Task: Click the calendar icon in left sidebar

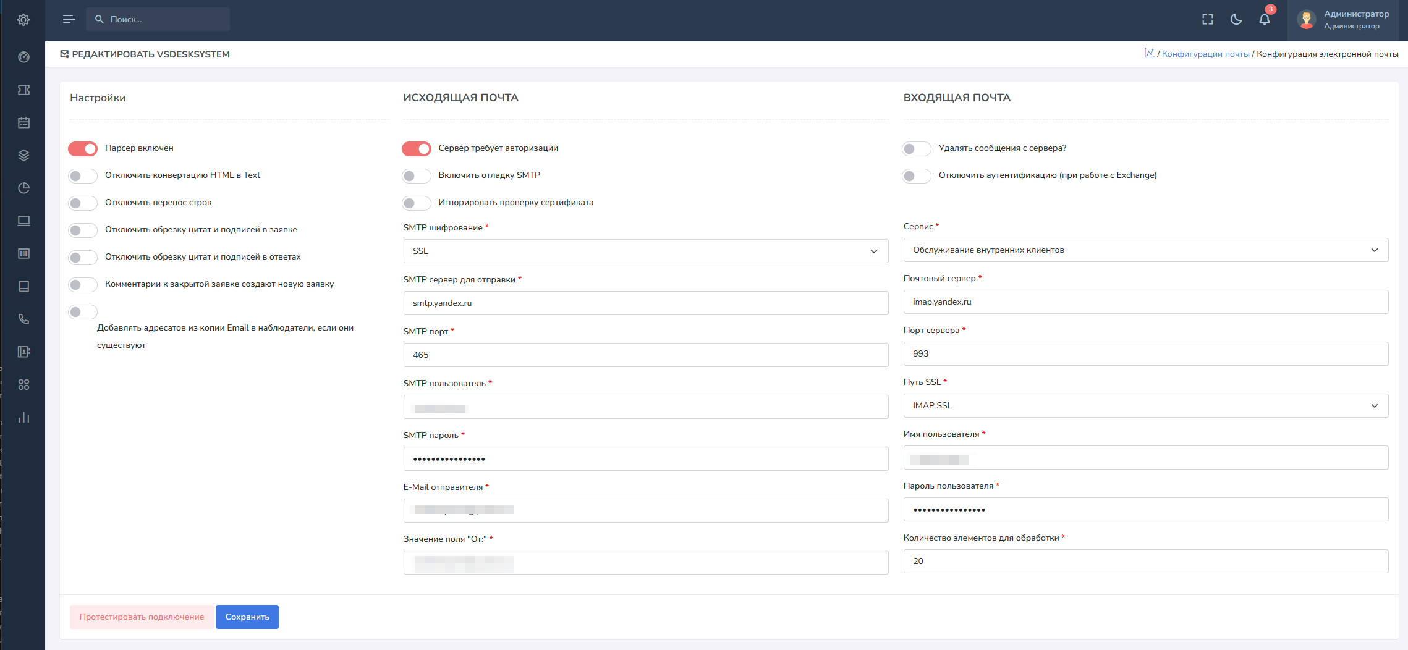Action: click(23, 122)
